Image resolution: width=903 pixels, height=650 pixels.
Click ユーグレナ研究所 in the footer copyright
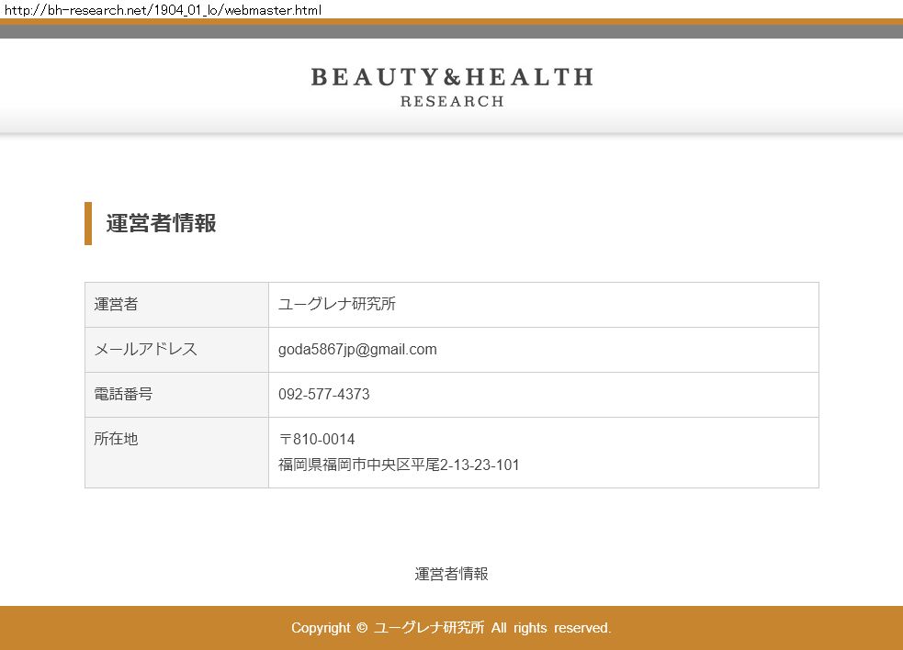(x=429, y=628)
